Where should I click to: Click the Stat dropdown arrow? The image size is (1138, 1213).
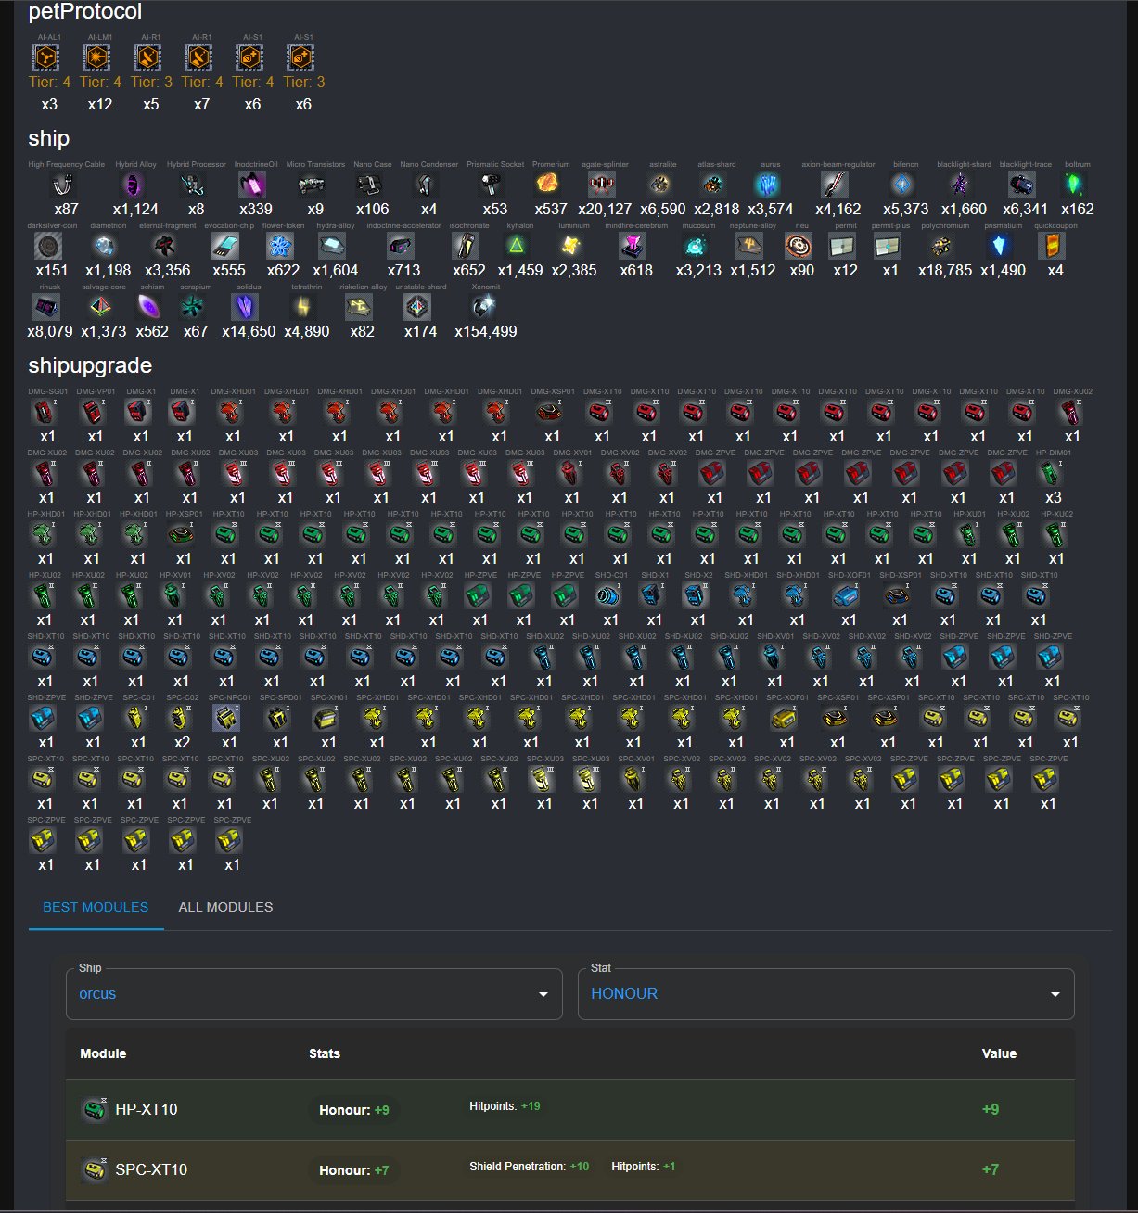(x=1055, y=994)
